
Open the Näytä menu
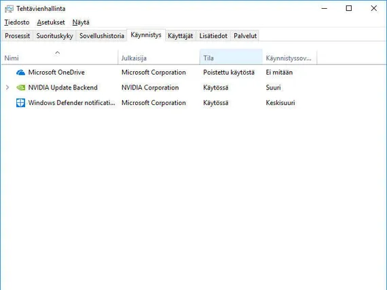[81, 22]
